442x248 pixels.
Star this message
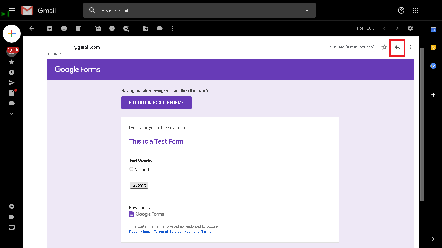[384, 47]
